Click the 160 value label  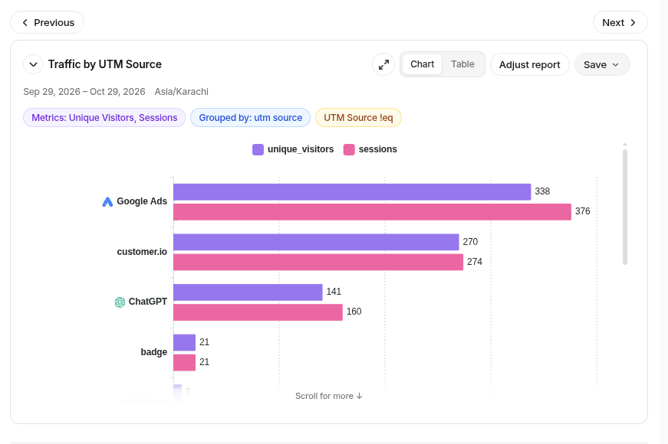354,312
